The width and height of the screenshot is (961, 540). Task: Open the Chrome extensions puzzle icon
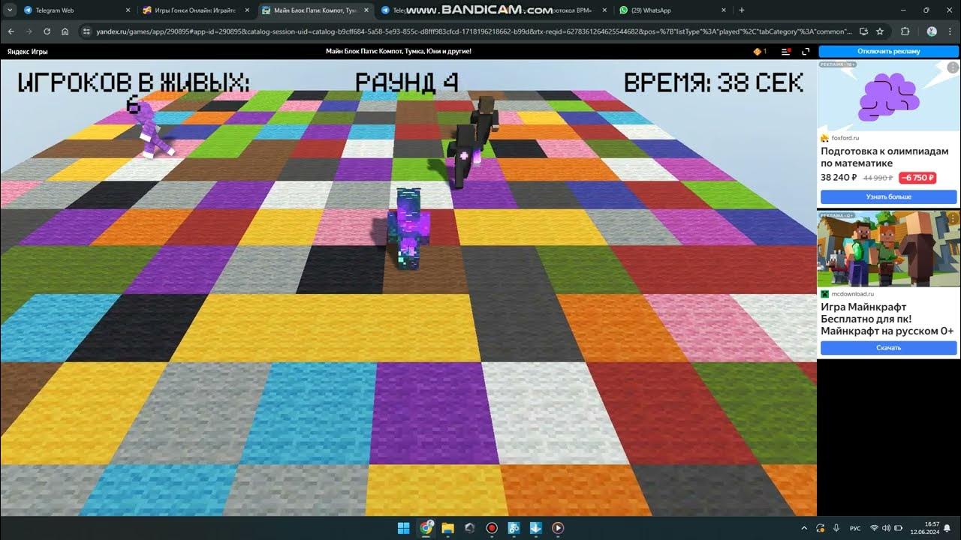pyautogui.click(x=905, y=31)
